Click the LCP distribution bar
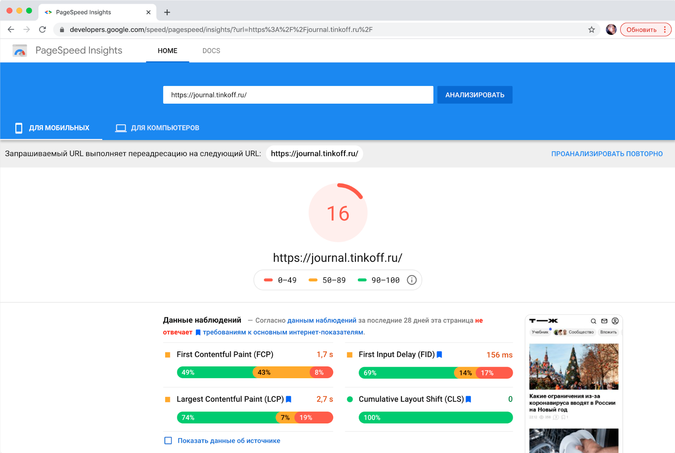This screenshot has height=453, width=675. (255, 417)
